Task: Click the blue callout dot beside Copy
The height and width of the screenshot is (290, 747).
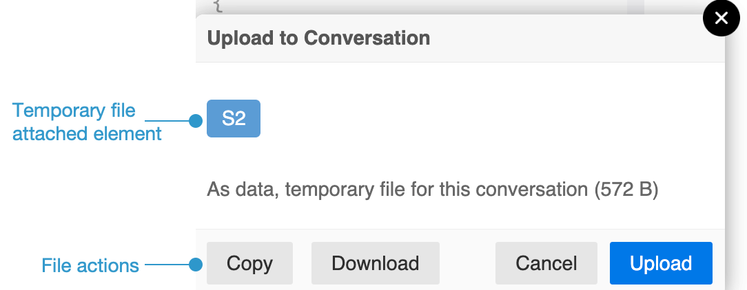Action: click(196, 264)
